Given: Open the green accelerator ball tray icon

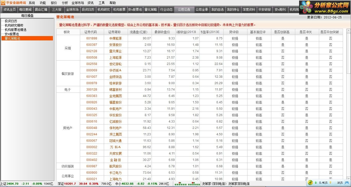Looking at the screenshot, I should (x=310, y=183).
